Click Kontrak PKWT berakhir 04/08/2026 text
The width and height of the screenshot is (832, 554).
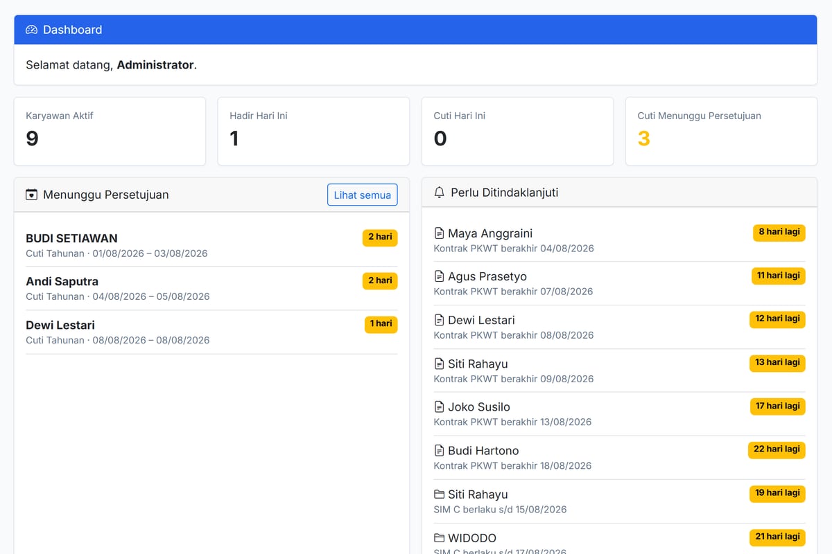[514, 249]
